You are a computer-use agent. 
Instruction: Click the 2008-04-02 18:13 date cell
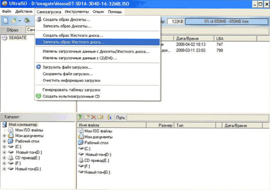[191, 45]
